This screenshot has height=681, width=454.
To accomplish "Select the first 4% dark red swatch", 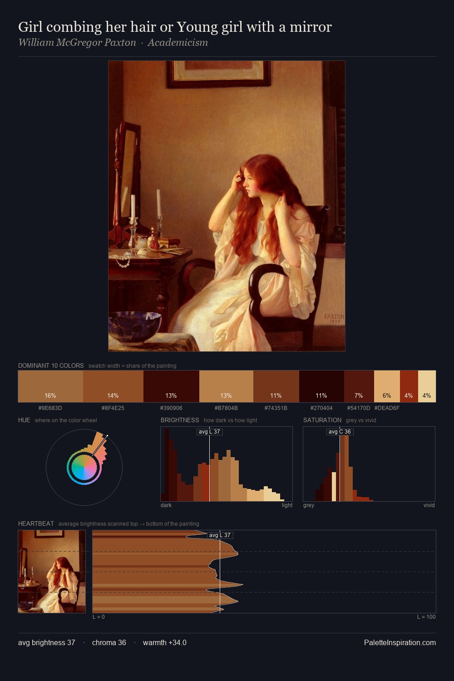I will [x=409, y=386].
